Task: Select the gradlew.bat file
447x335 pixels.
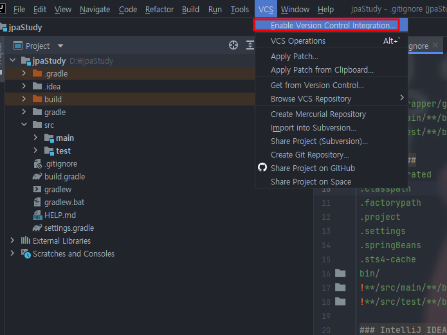Action: click(x=64, y=202)
